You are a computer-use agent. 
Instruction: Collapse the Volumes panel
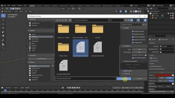point(29,19)
